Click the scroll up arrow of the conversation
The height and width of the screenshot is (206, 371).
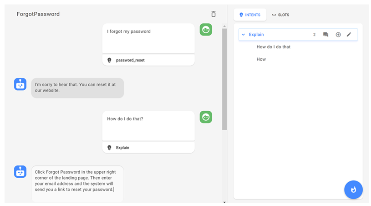224,26
